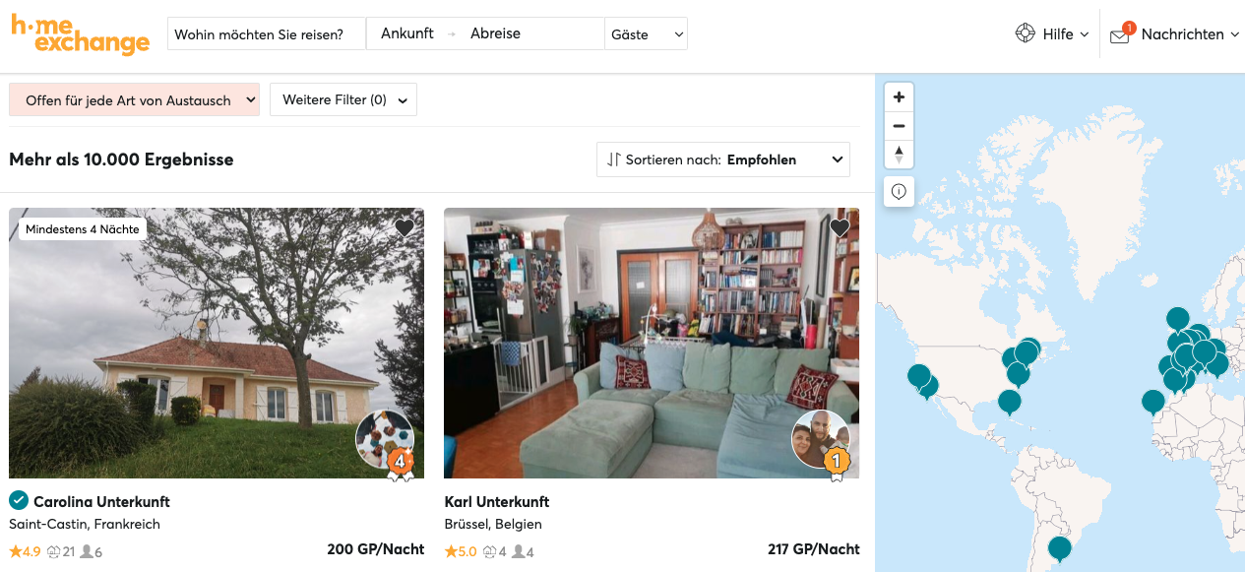This screenshot has height=572, width=1245.
Task: Favorite the Karl Unterkunft listing
Action: pyautogui.click(x=840, y=228)
